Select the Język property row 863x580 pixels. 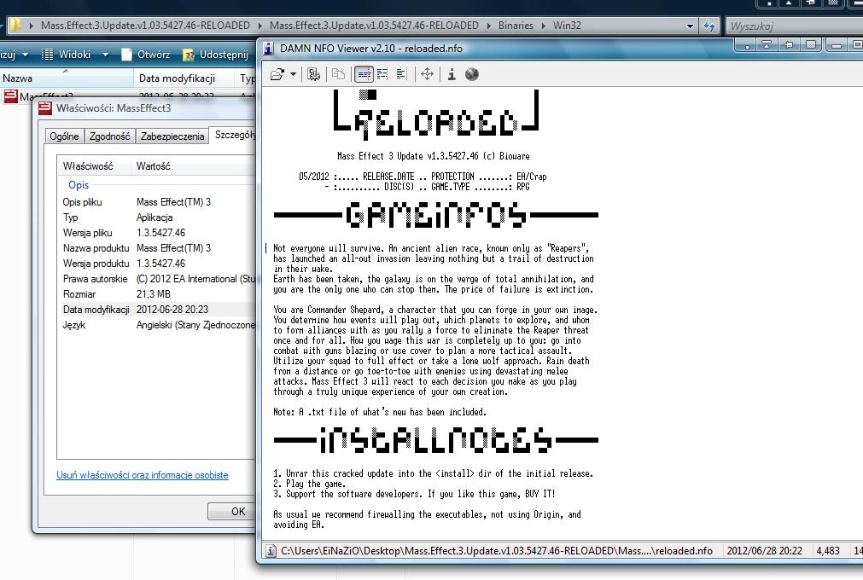pos(157,325)
